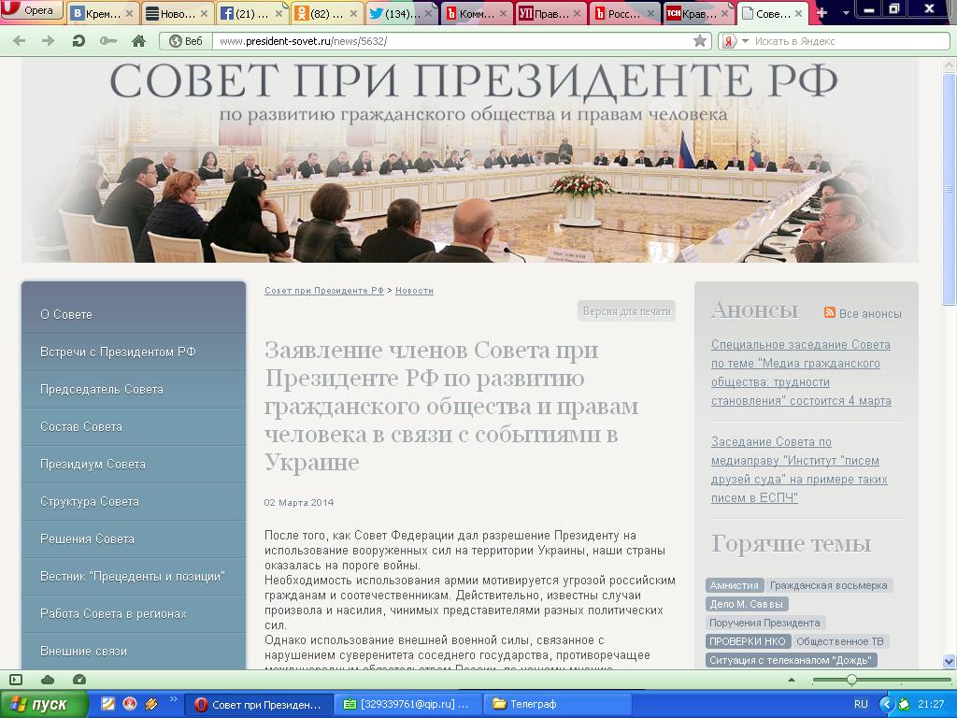Click the web globe icon in address bar
957x718 pixels.
[x=175, y=41]
